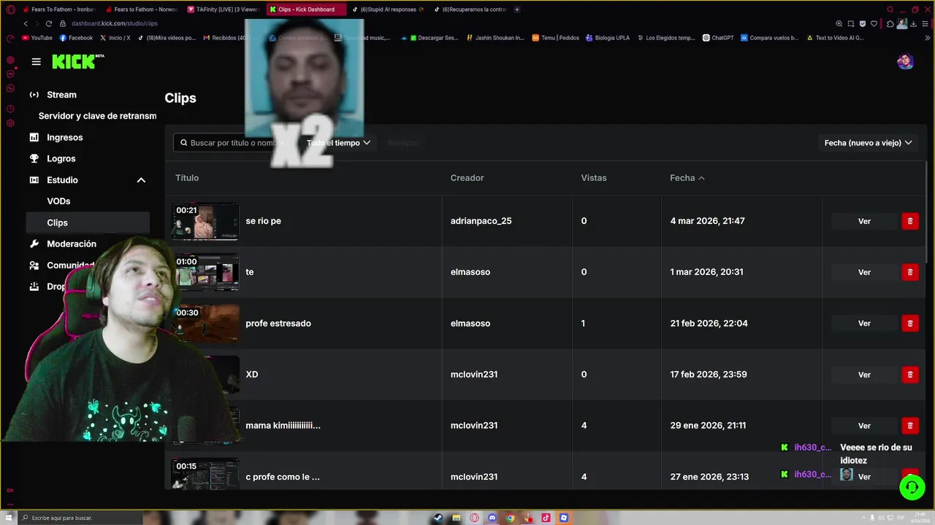Click the Stream broadcast icon in sidebar

point(34,95)
